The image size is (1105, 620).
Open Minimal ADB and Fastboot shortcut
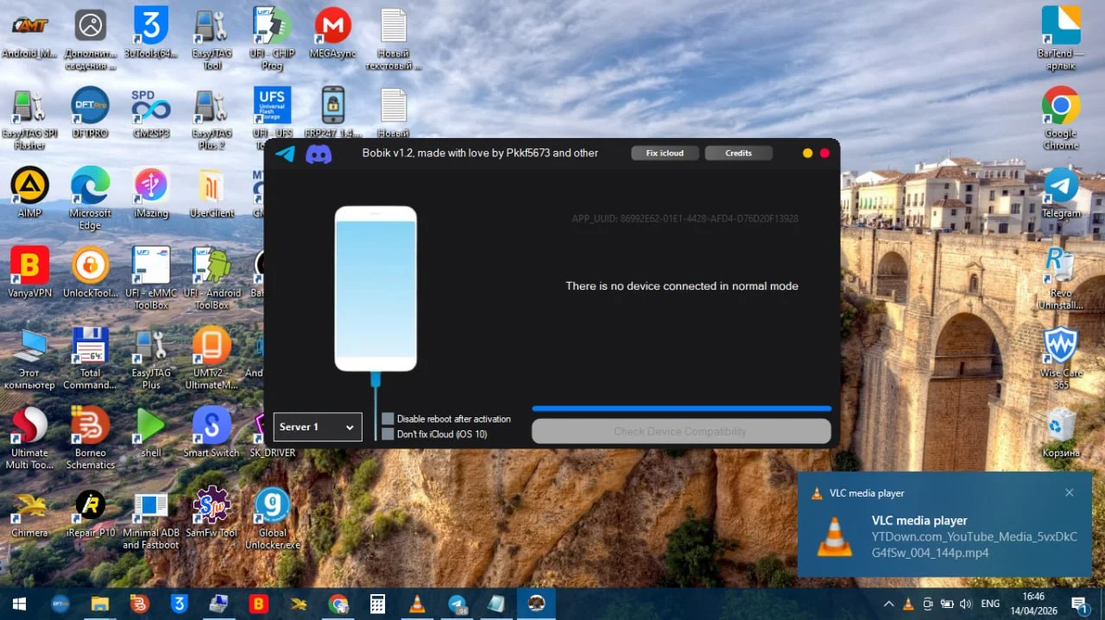(x=151, y=518)
